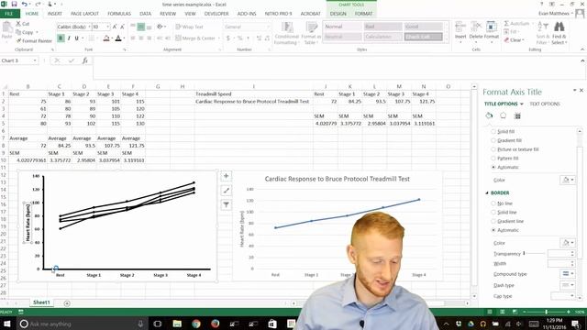Screen dimensions: 587x330
Task: Expand the Title Options dropdown arrow
Action: tap(522, 104)
